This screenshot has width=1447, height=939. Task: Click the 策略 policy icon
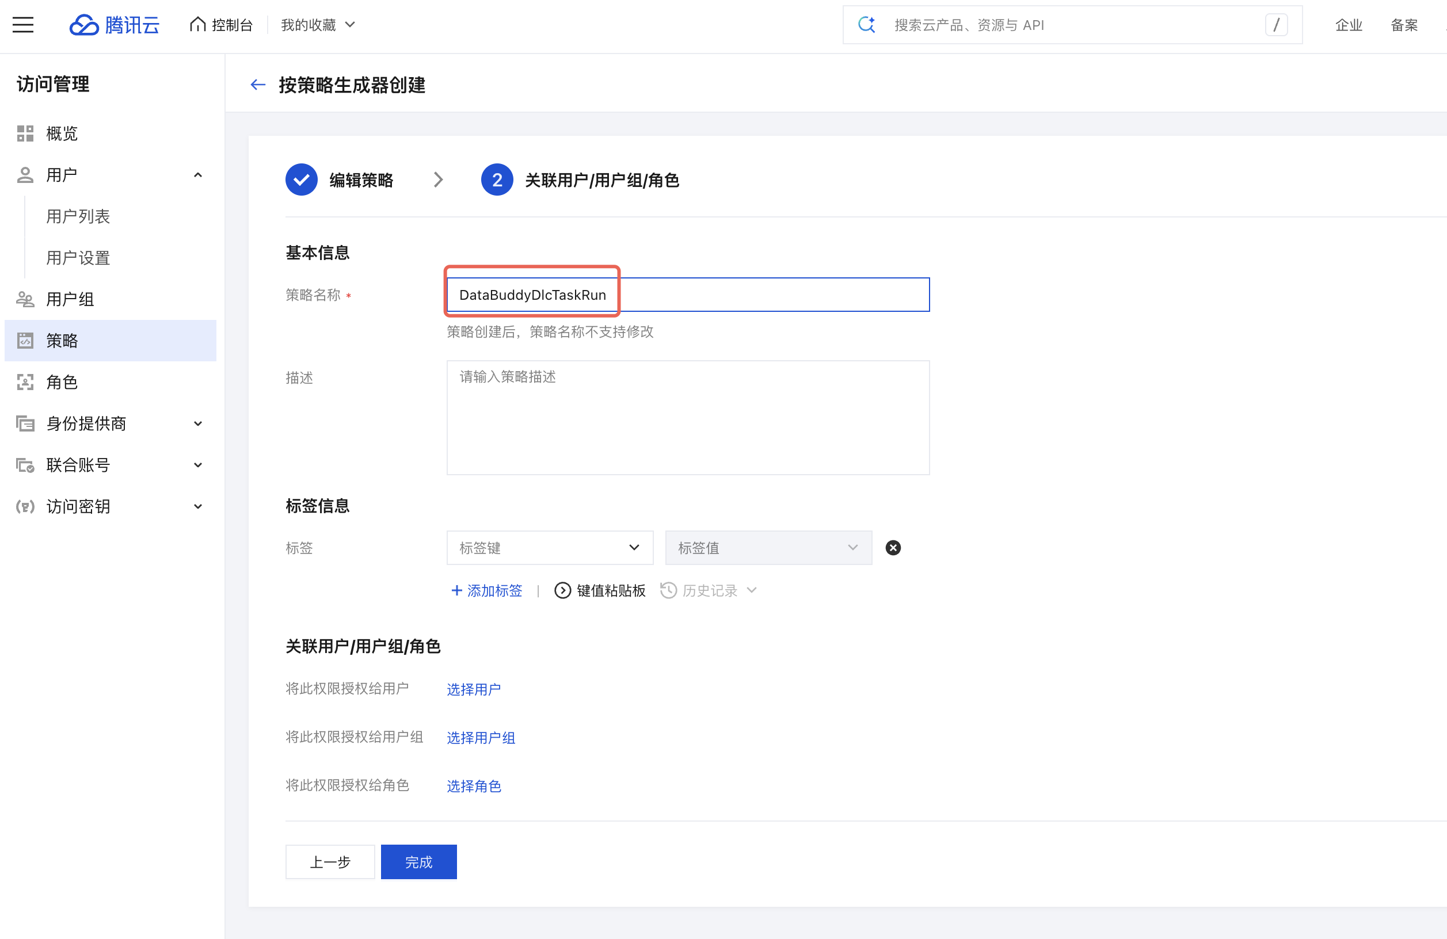click(x=25, y=341)
